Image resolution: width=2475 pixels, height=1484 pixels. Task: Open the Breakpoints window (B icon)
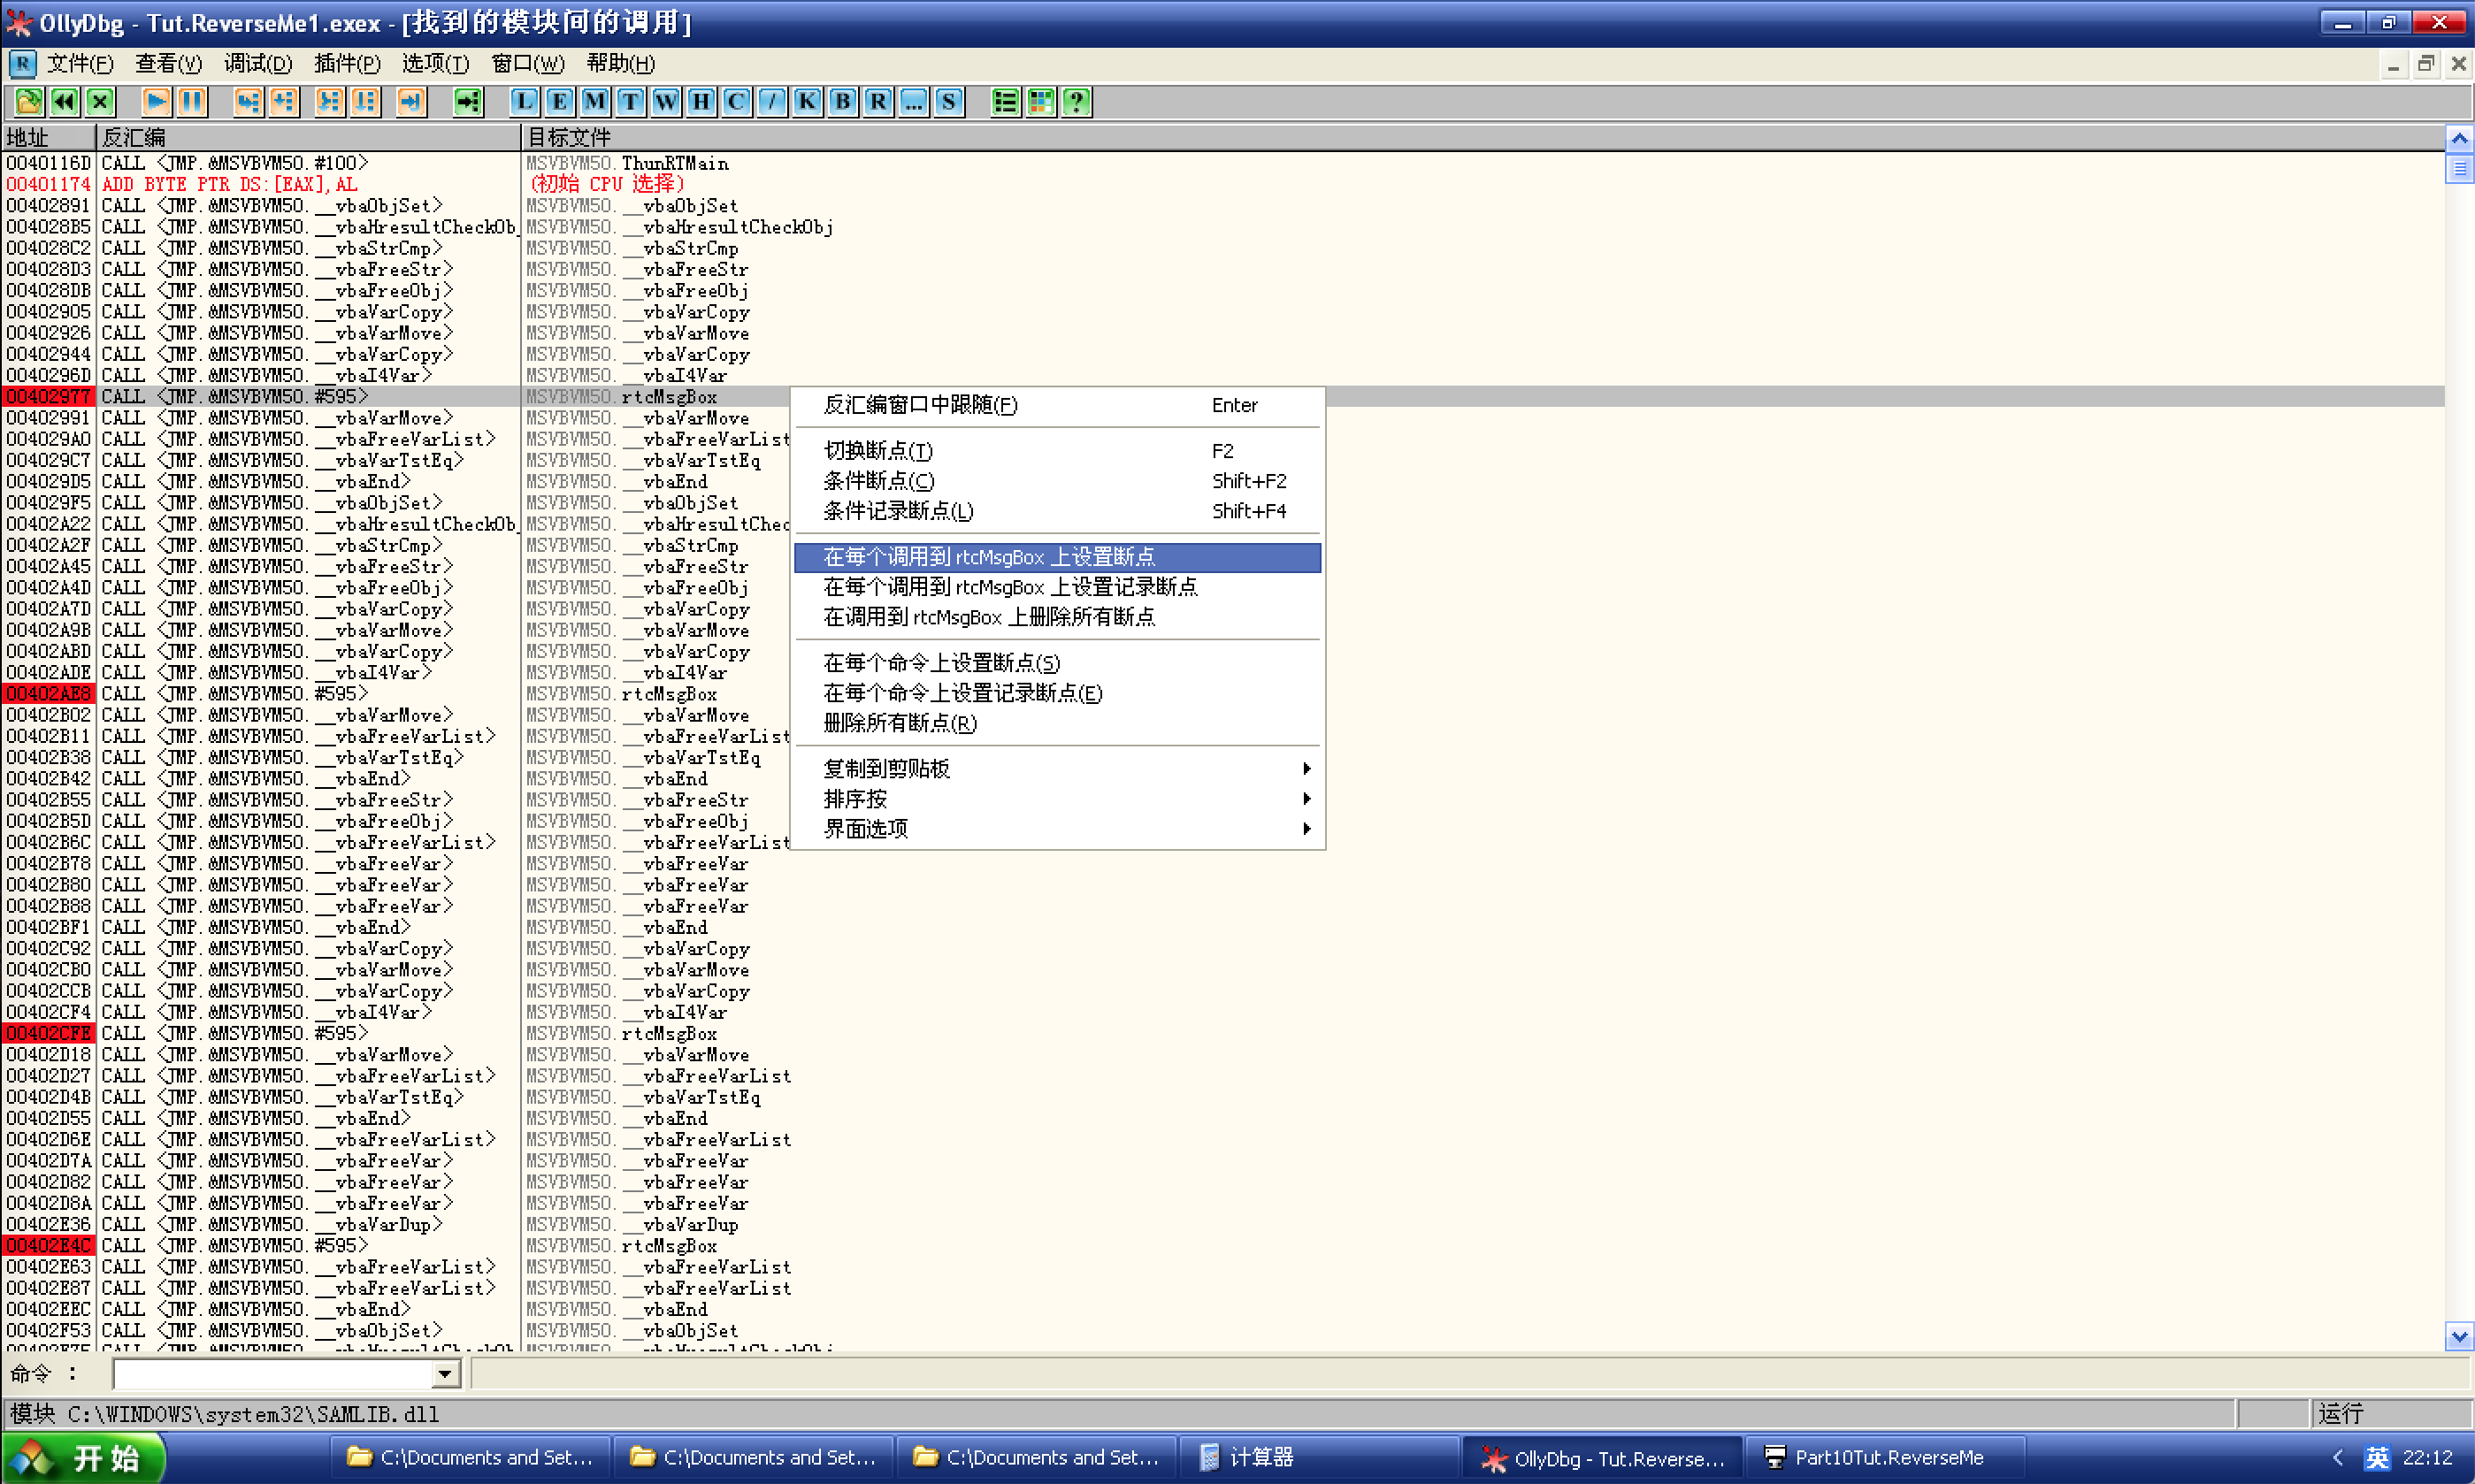(x=842, y=101)
